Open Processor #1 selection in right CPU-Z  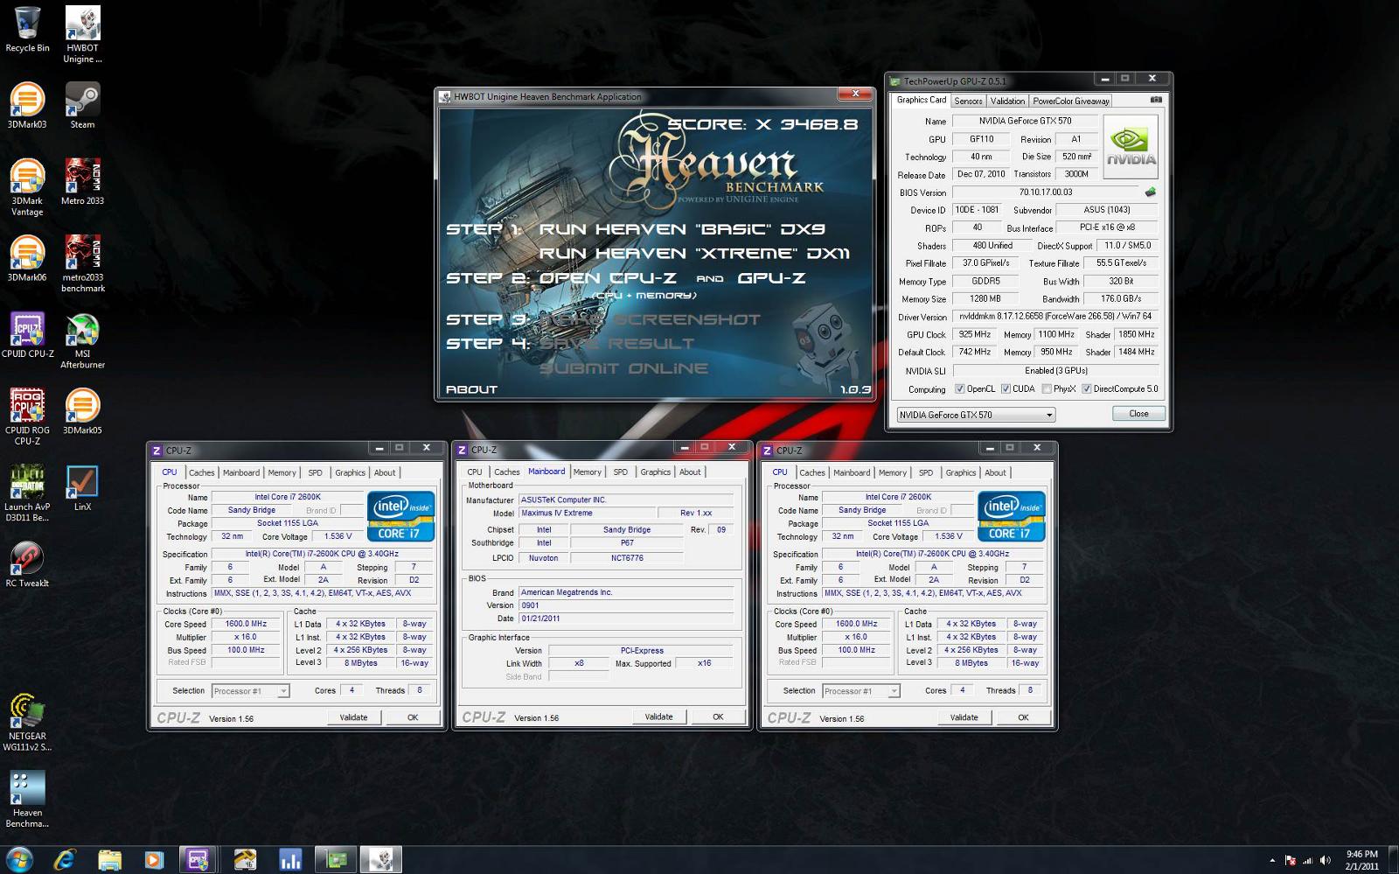[861, 691]
